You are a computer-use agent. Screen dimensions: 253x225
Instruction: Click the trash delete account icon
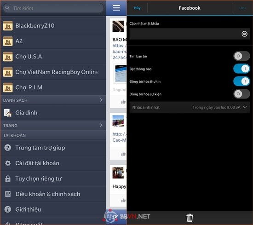[x=190, y=218]
